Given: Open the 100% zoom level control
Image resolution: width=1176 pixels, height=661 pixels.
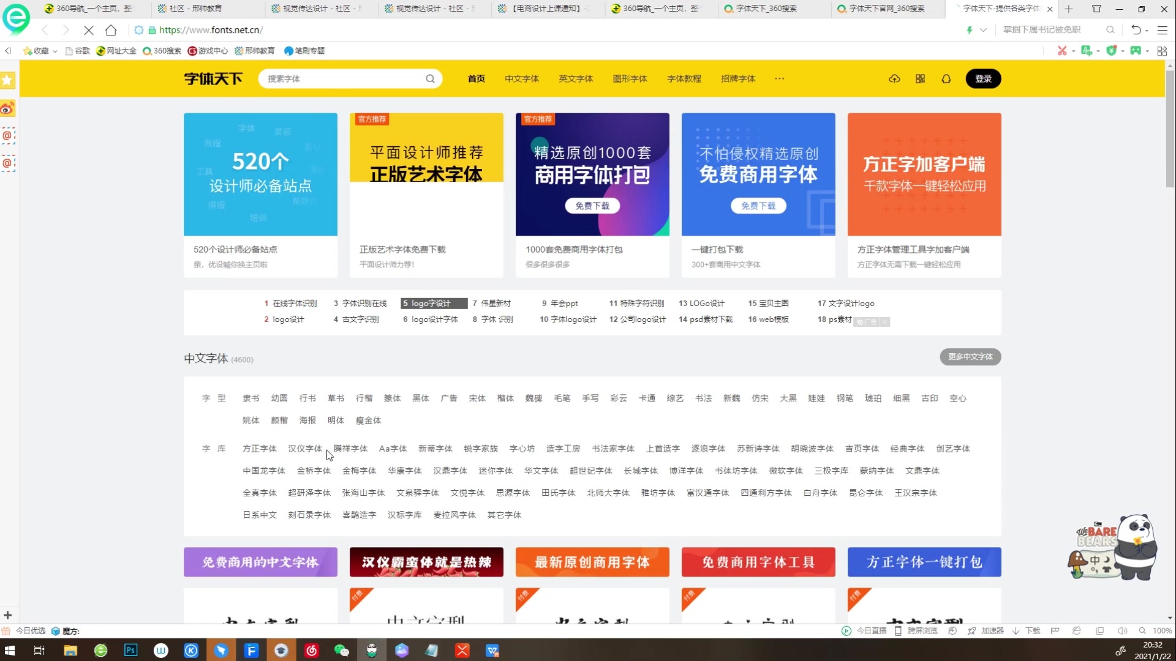Looking at the screenshot, I should (x=1156, y=630).
